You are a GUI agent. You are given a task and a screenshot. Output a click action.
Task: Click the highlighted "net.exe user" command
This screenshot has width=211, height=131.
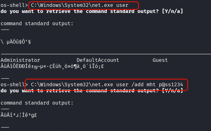(80, 5)
